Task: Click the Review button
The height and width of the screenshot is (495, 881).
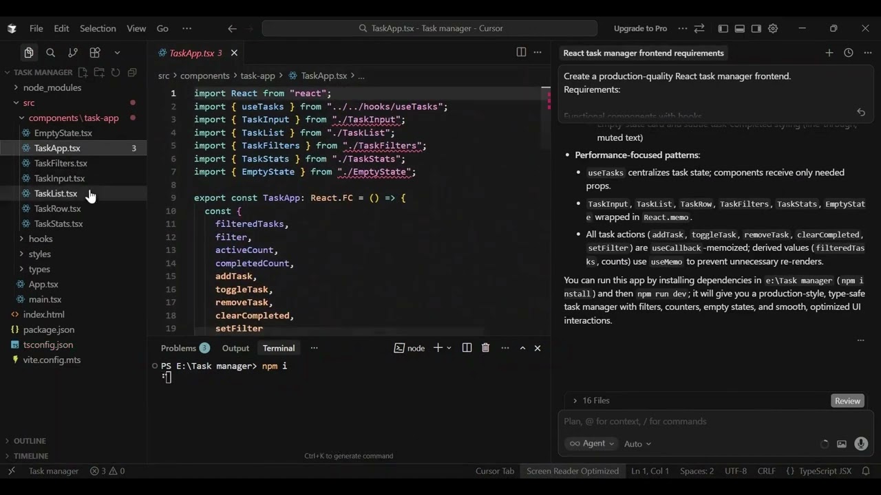Action: (x=847, y=401)
